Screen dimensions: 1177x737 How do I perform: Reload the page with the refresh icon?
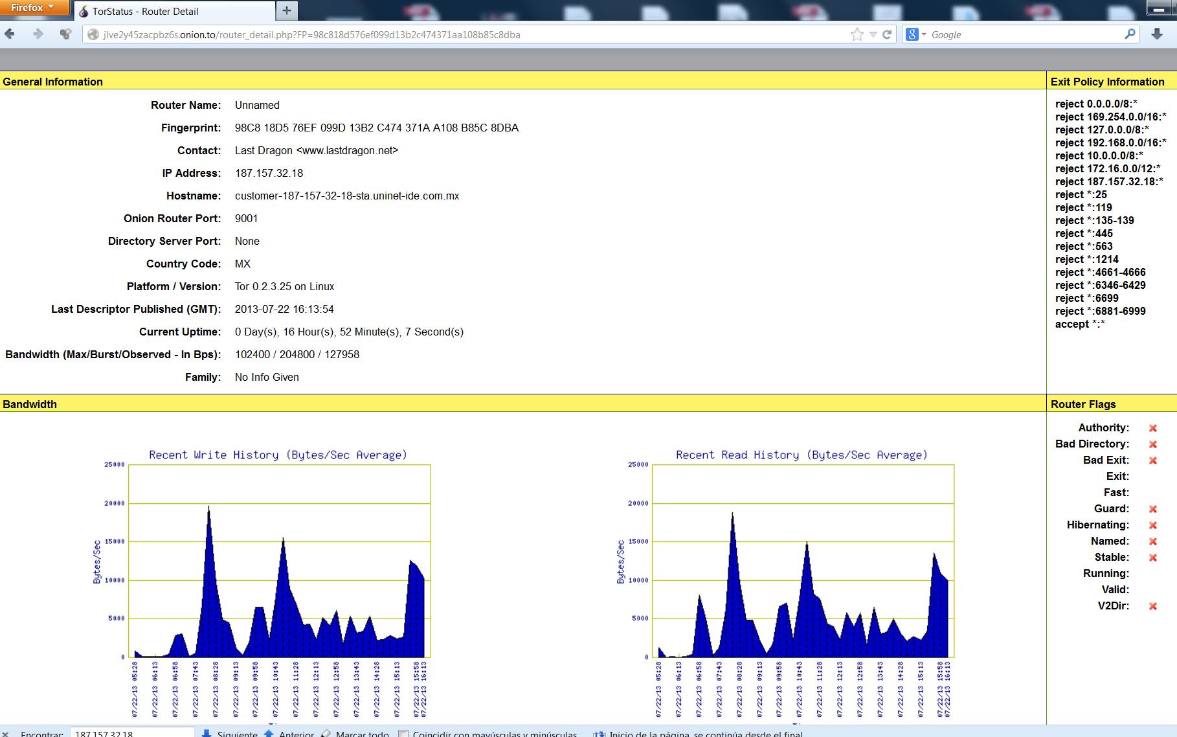coord(887,34)
